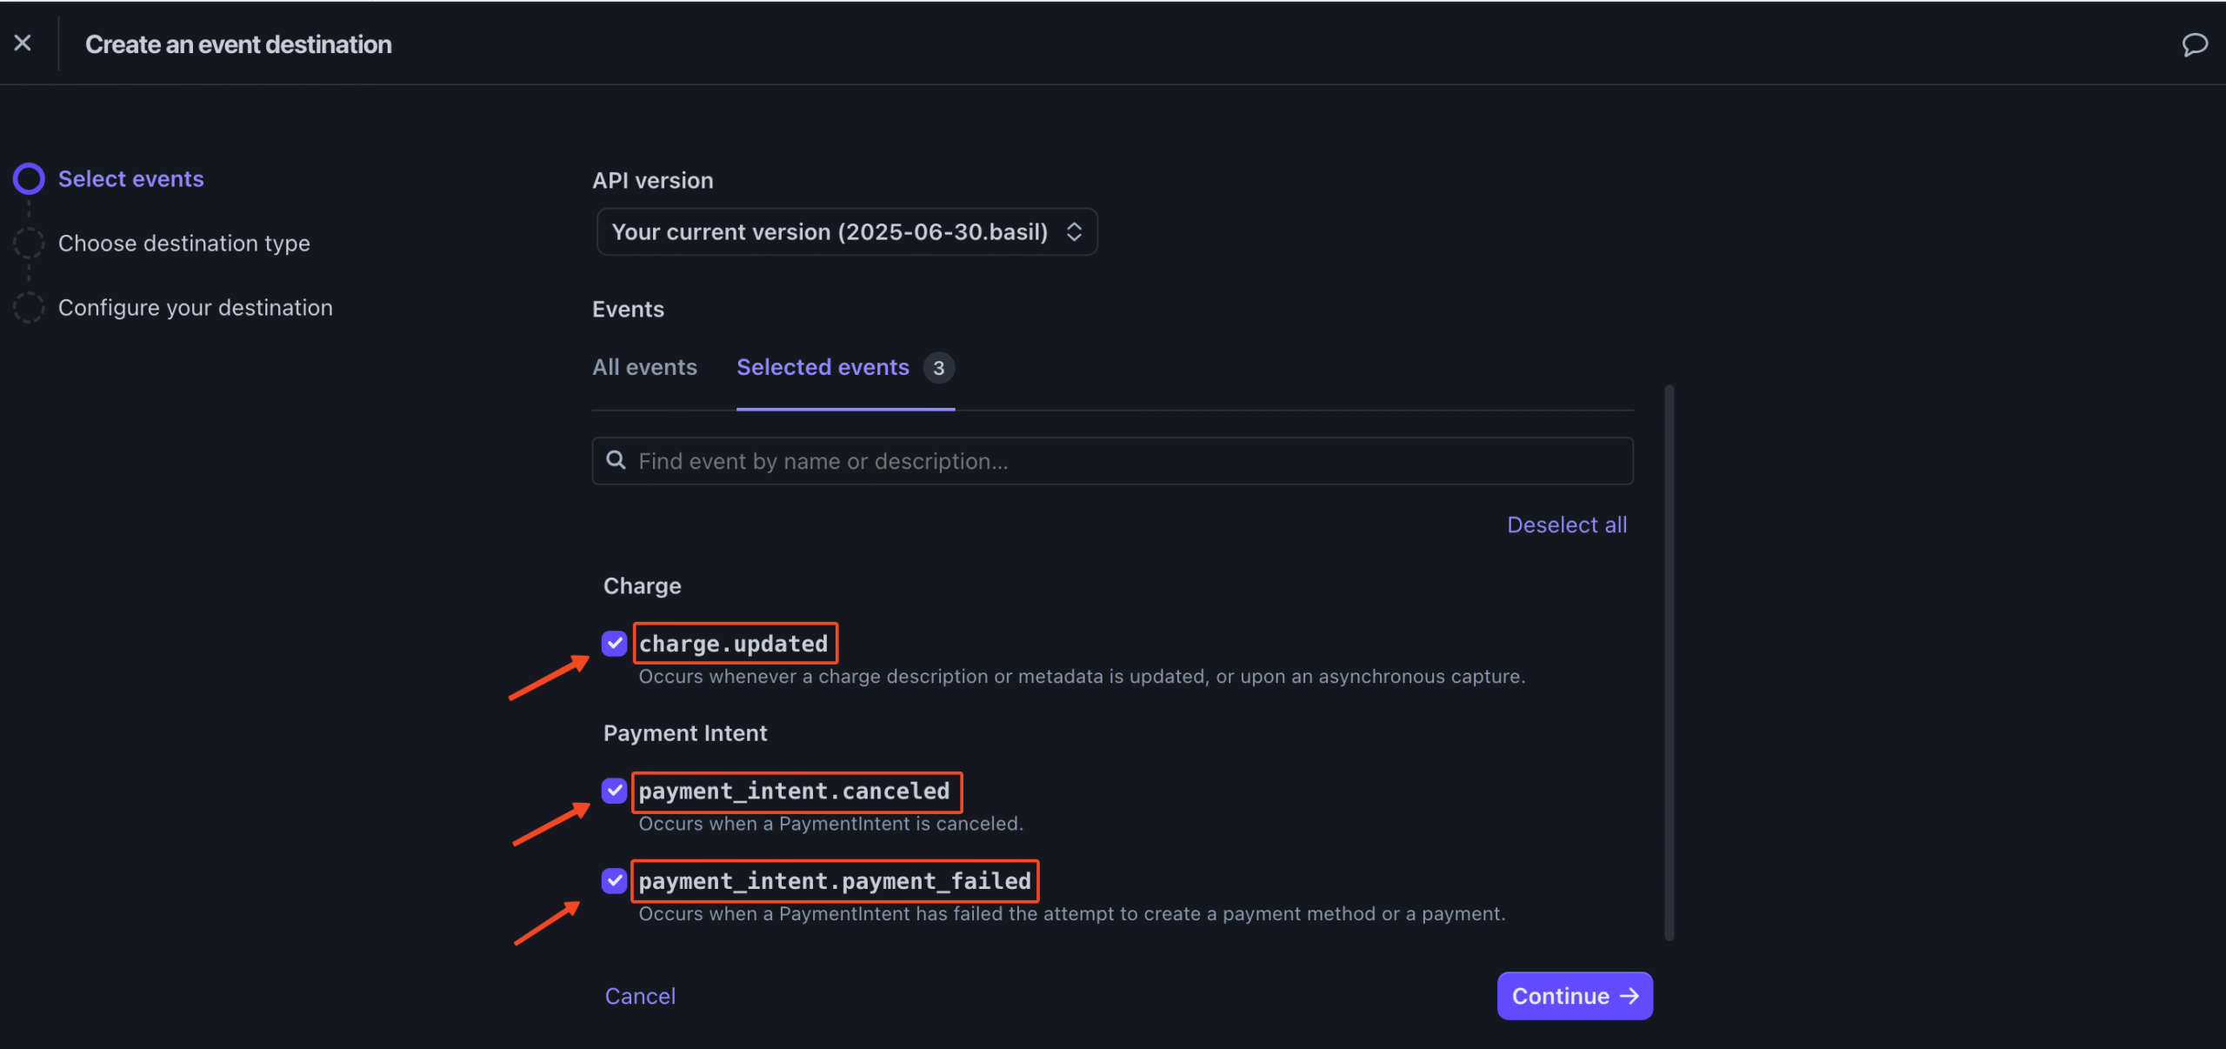Image resolution: width=2226 pixels, height=1049 pixels.
Task: Click the arrow icon inside Continue button
Action: pos(1629,996)
